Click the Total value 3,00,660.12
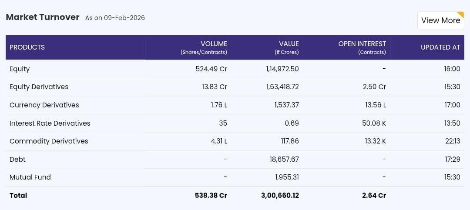The height and width of the screenshot is (210, 470). pos(280,196)
